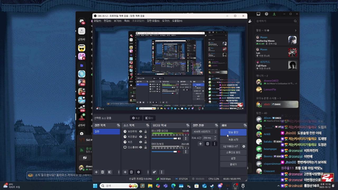
Task: Open scene filters icon in Scenes panel
Action: [110, 172]
